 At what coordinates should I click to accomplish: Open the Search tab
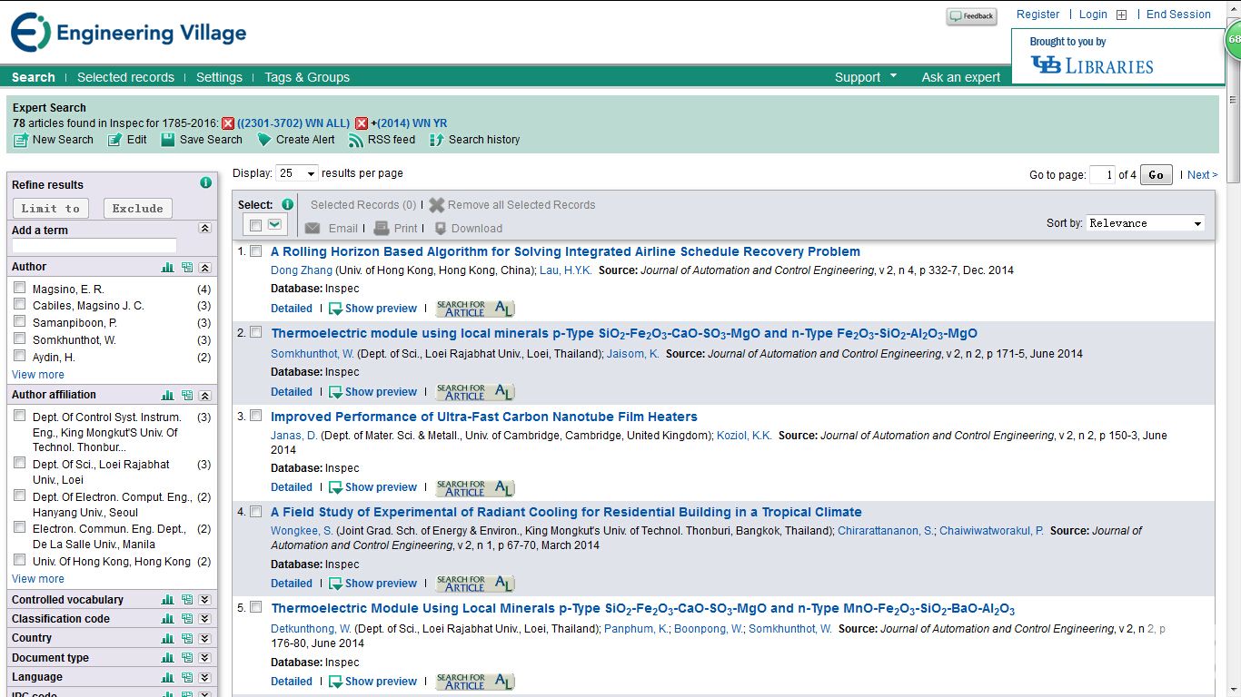pyautogui.click(x=34, y=77)
